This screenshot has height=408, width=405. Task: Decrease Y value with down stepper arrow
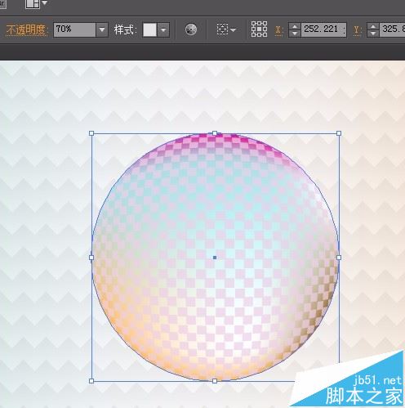[373, 34]
